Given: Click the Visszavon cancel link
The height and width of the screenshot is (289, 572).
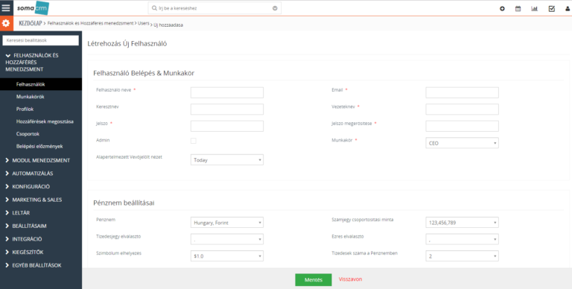Looking at the screenshot, I should (x=350, y=279).
